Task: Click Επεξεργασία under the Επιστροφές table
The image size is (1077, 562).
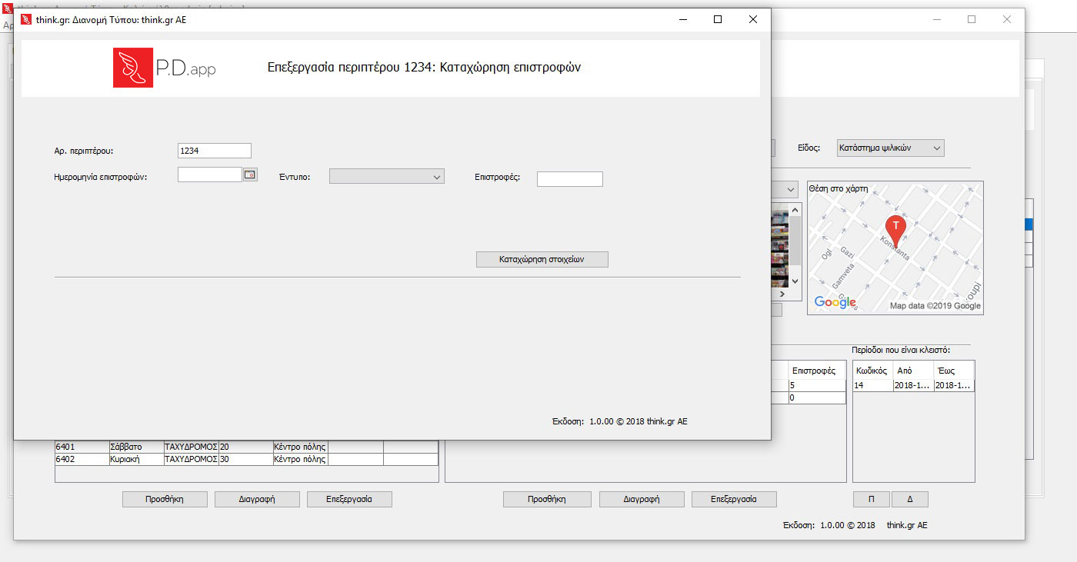Action: (733, 499)
